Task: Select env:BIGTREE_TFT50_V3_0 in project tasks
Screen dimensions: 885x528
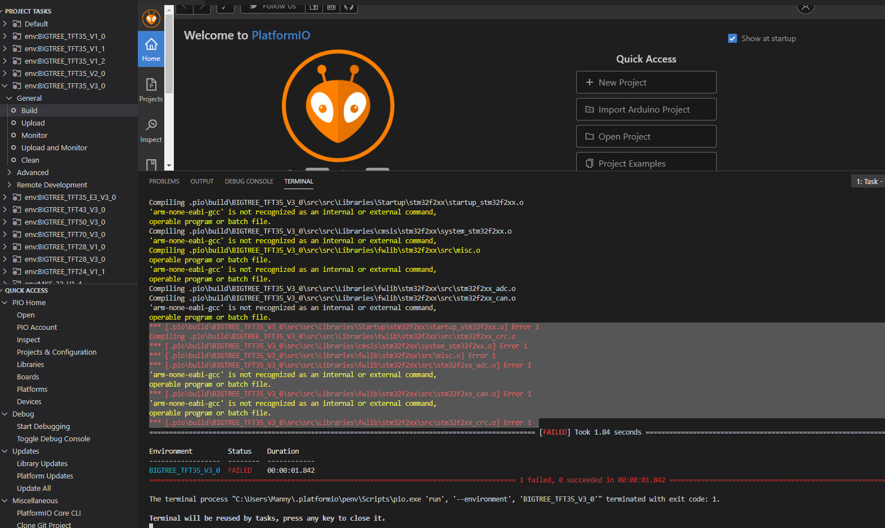Action: [65, 222]
